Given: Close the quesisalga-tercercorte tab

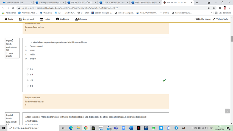Looking at the screenshot, I should click(x=63, y=2).
